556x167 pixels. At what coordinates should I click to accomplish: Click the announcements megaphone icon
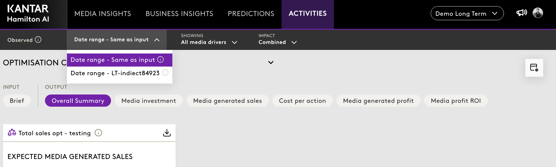click(521, 13)
